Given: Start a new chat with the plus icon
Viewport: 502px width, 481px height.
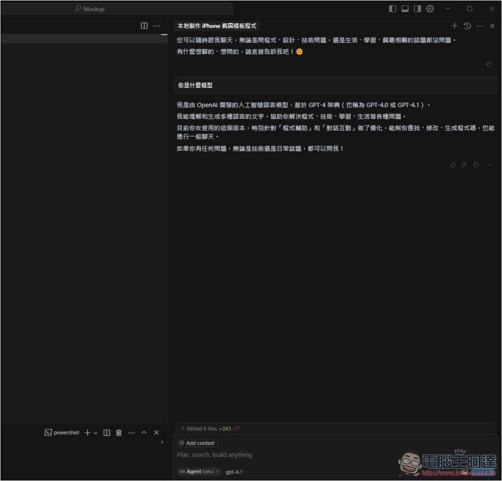Looking at the screenshot, I should pos(454,26).
